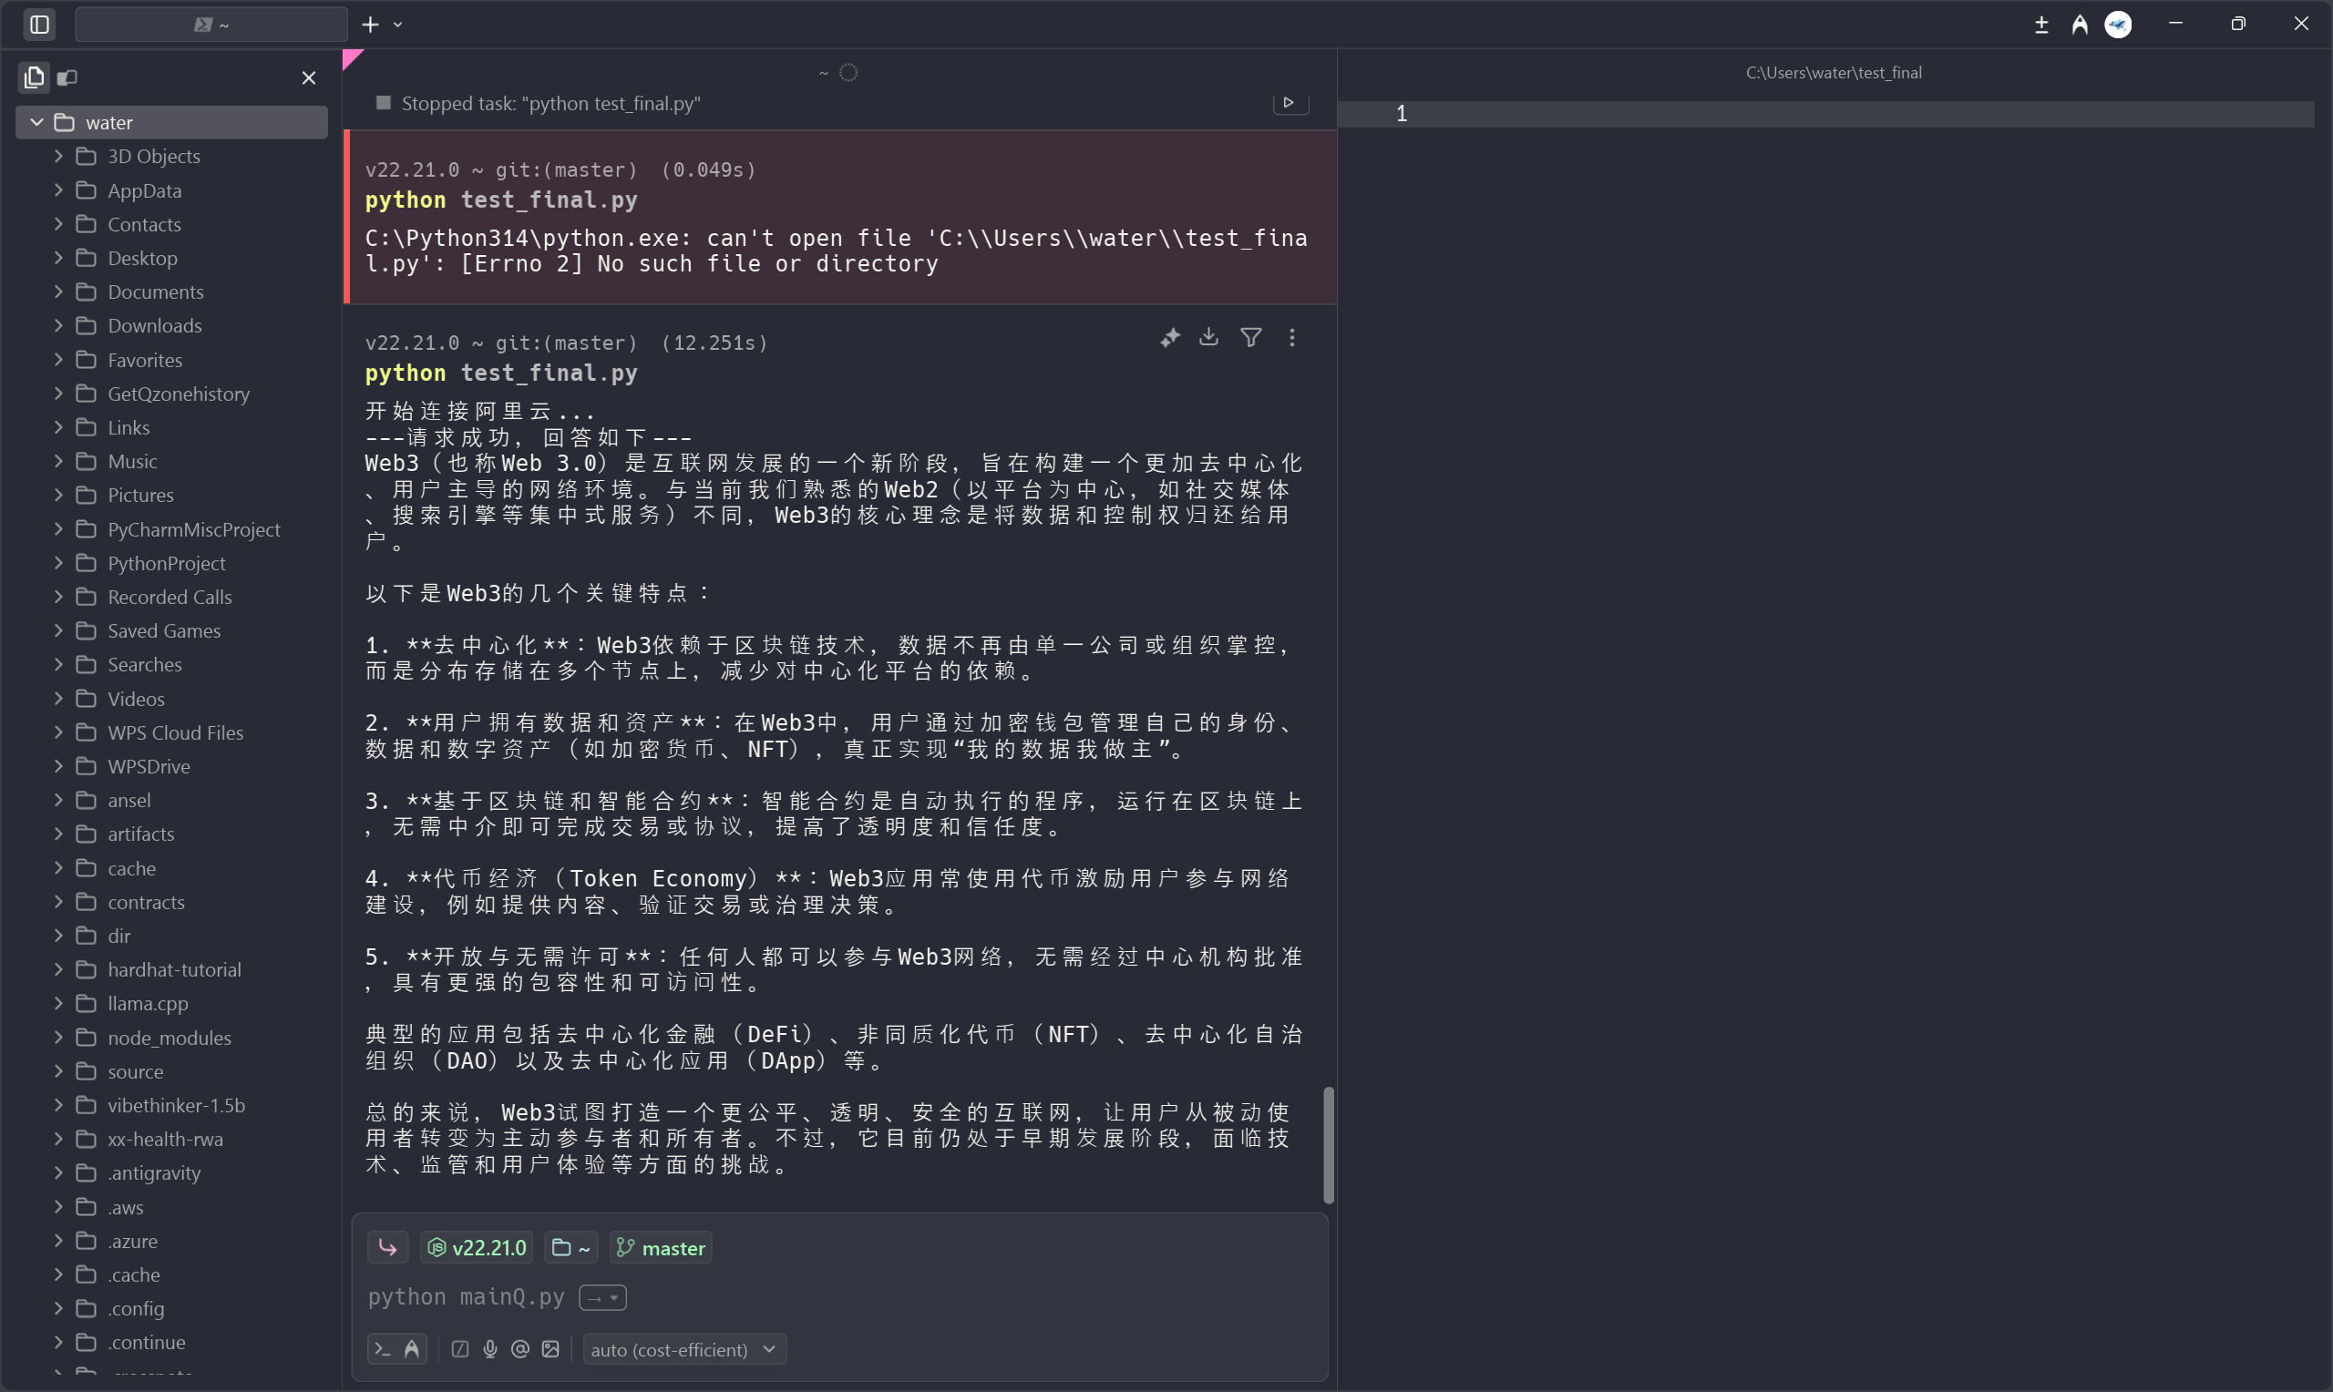Select the vibethinker-1.5b folder

coord(172,1105)
